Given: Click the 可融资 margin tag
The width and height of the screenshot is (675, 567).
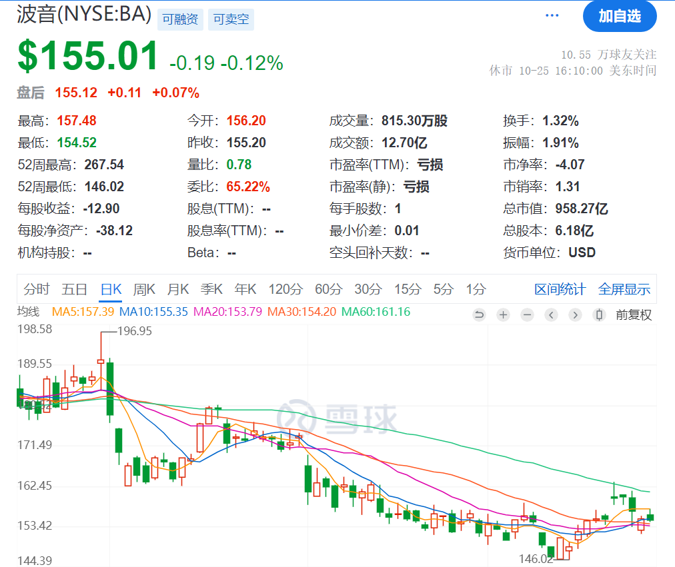Looking at the screenshot, I should [180, 19].
